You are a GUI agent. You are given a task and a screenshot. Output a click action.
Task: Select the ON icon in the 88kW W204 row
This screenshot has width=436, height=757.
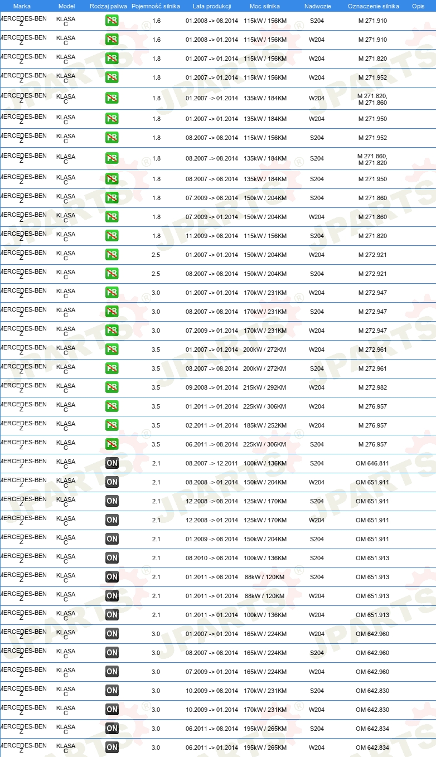[112, 596]
